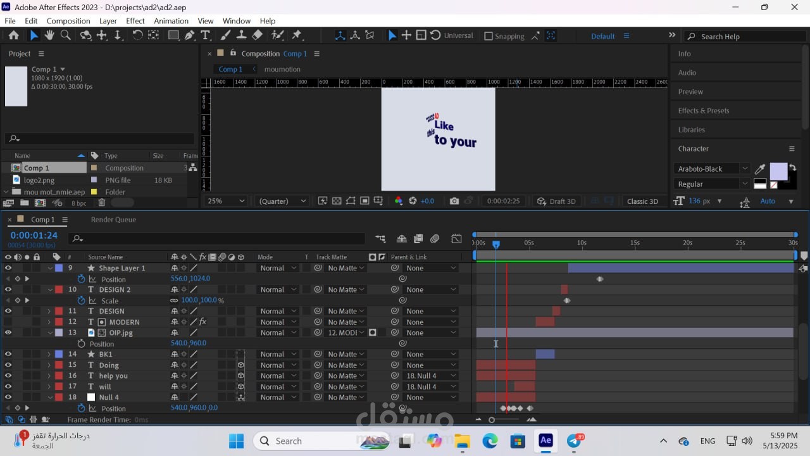Activate the Roto Brush tool
This screenshot has height=456, width=810.
[x=277, y=35]
